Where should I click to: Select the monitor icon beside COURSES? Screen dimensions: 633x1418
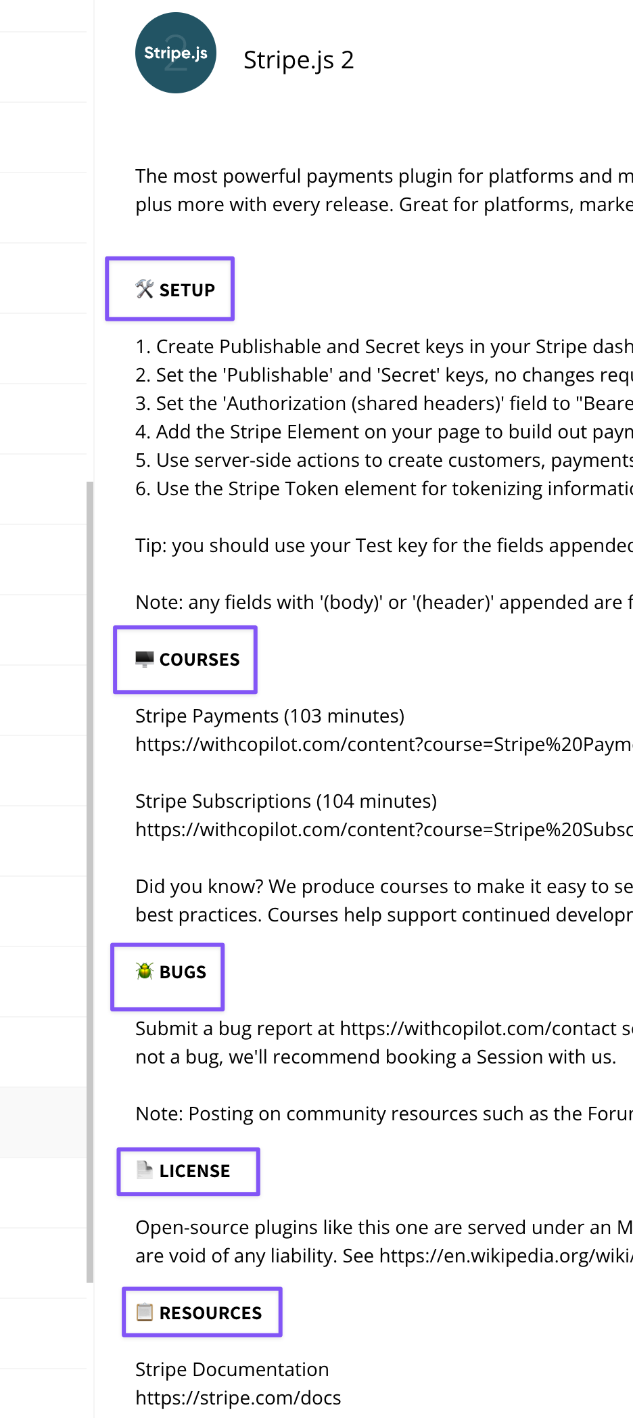click(x=144, y=658)
